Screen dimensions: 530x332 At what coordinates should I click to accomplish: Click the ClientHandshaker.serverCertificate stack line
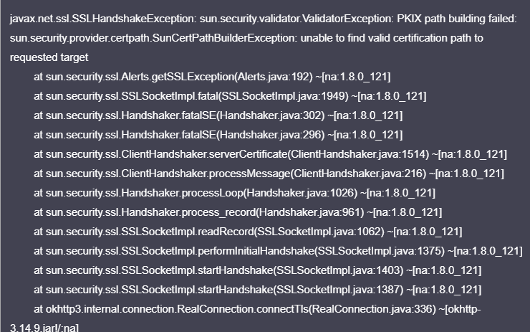[271, 154]
